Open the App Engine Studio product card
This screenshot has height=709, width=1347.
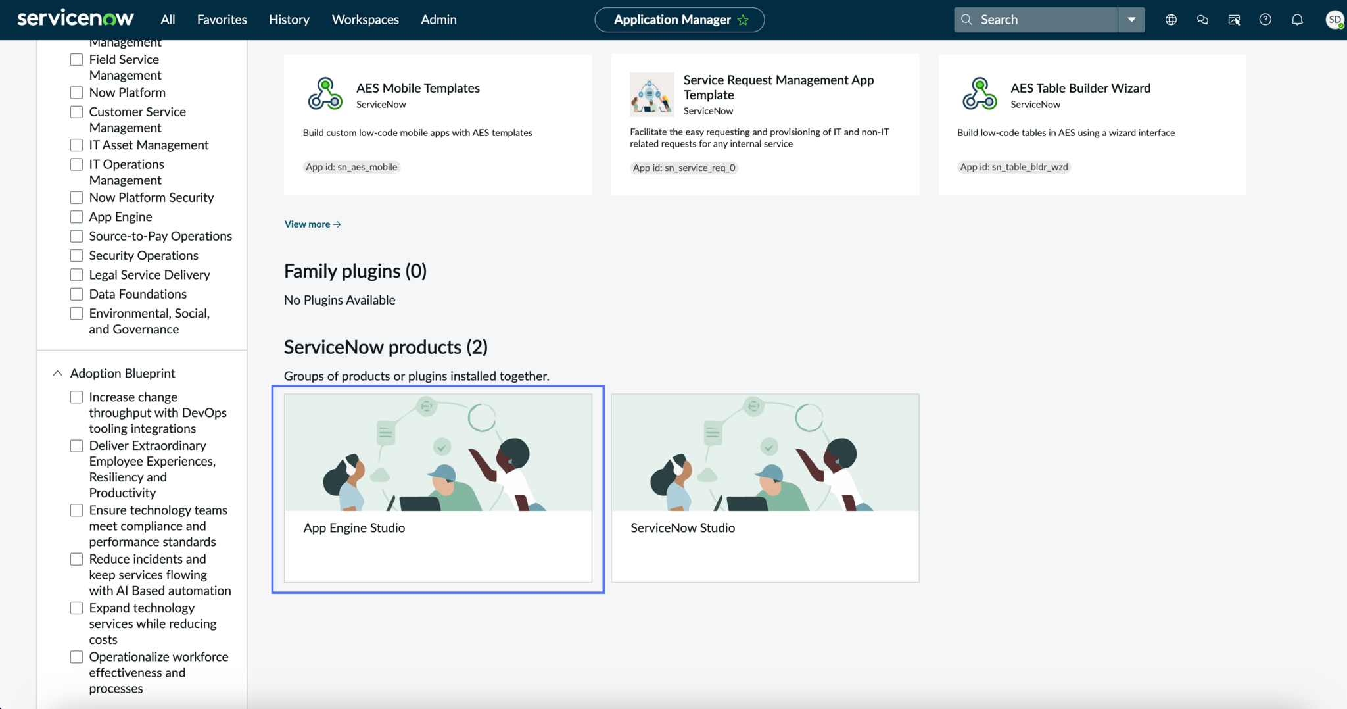pos(438,488)
